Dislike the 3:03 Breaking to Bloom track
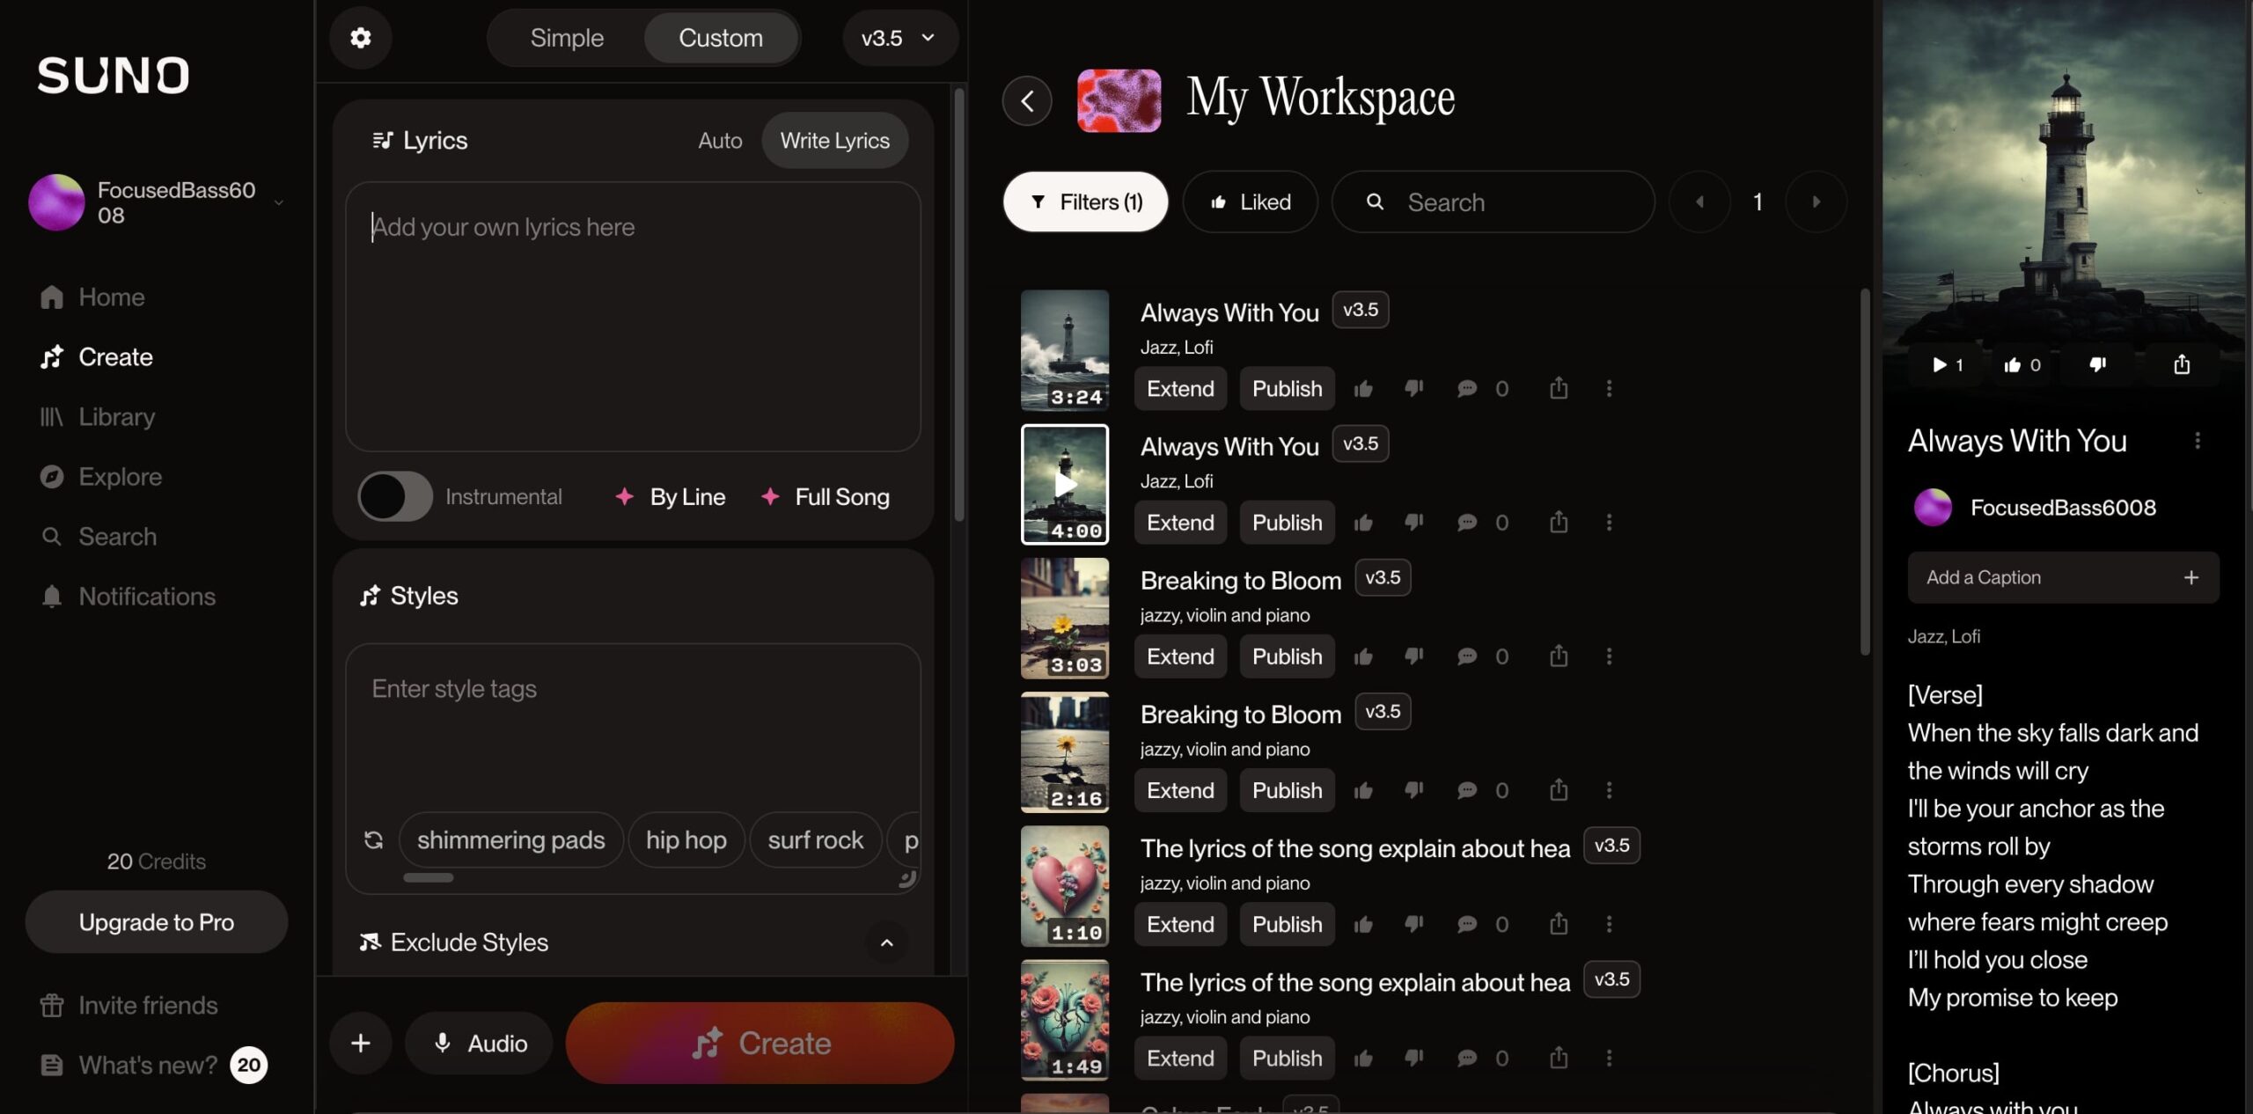This screenshot has width=2253, height=1114. pos(1413,656)
